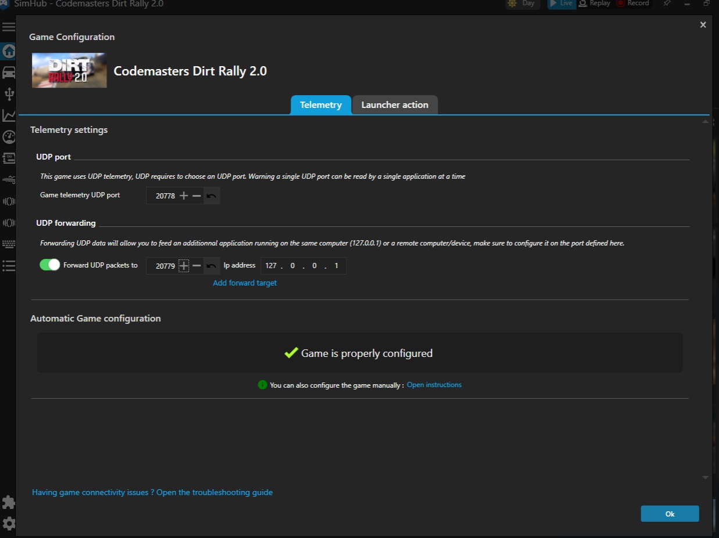Viewport: 719px width, 538px height.
Task: Click the Game is properly configured text
Action: point(367,353)
